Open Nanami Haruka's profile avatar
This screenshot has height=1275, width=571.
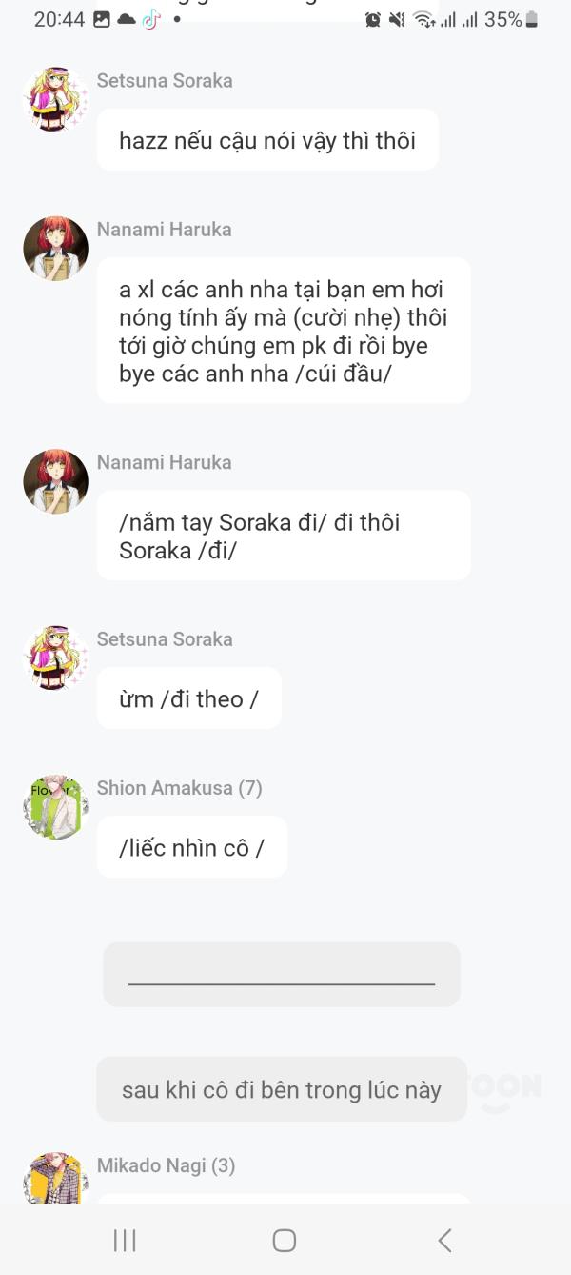coord(54,248)
